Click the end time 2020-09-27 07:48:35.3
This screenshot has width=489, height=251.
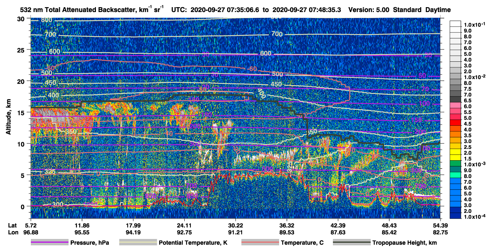(x=307, y=10)
